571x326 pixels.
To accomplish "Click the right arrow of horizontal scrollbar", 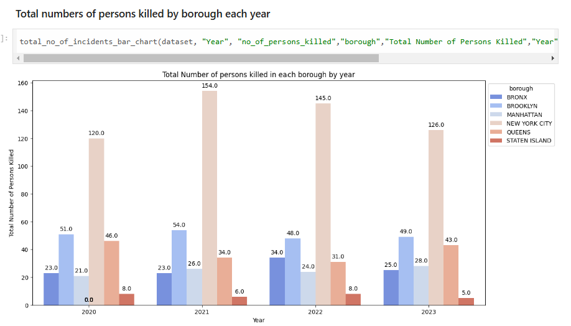I will 552,58.
